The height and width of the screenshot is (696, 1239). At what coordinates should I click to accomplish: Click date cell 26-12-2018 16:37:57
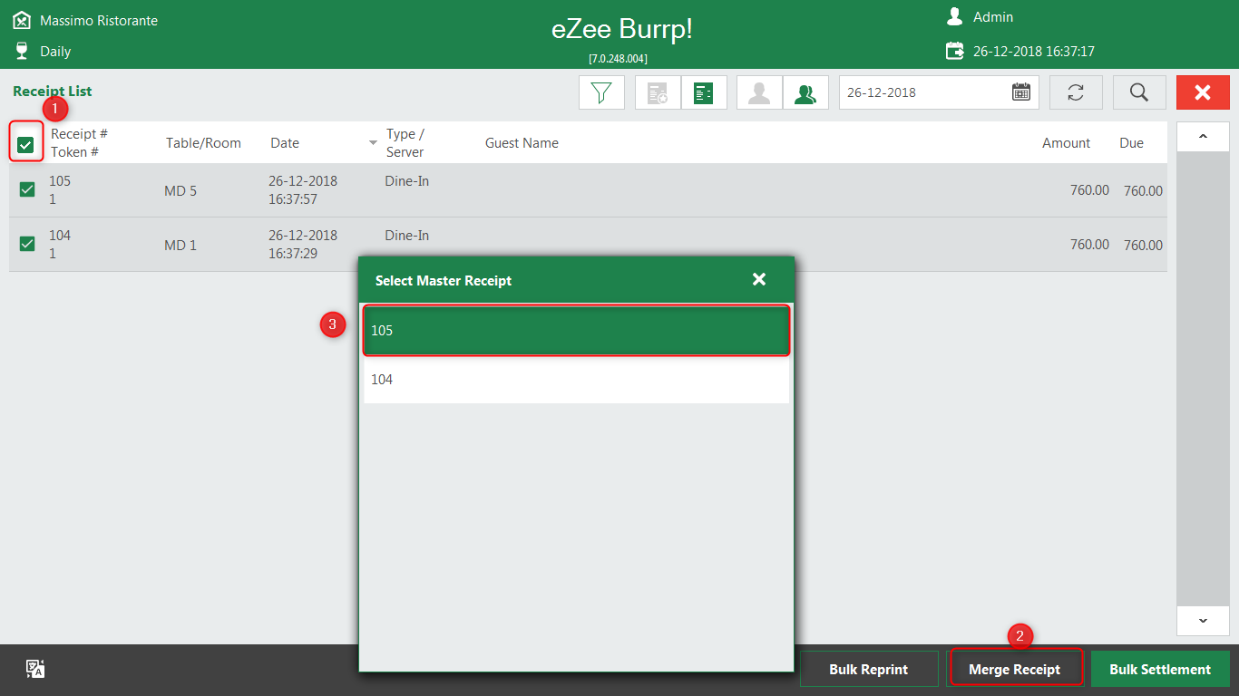(x=303, y=189)
